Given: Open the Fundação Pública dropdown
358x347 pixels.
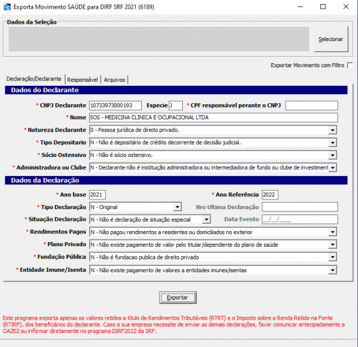Looking at the screenshot, I should tap(333, 257).
